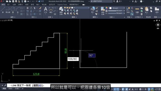161x91 pixels.
Task: Activate the Offset tool
Action: click(40, 14)
